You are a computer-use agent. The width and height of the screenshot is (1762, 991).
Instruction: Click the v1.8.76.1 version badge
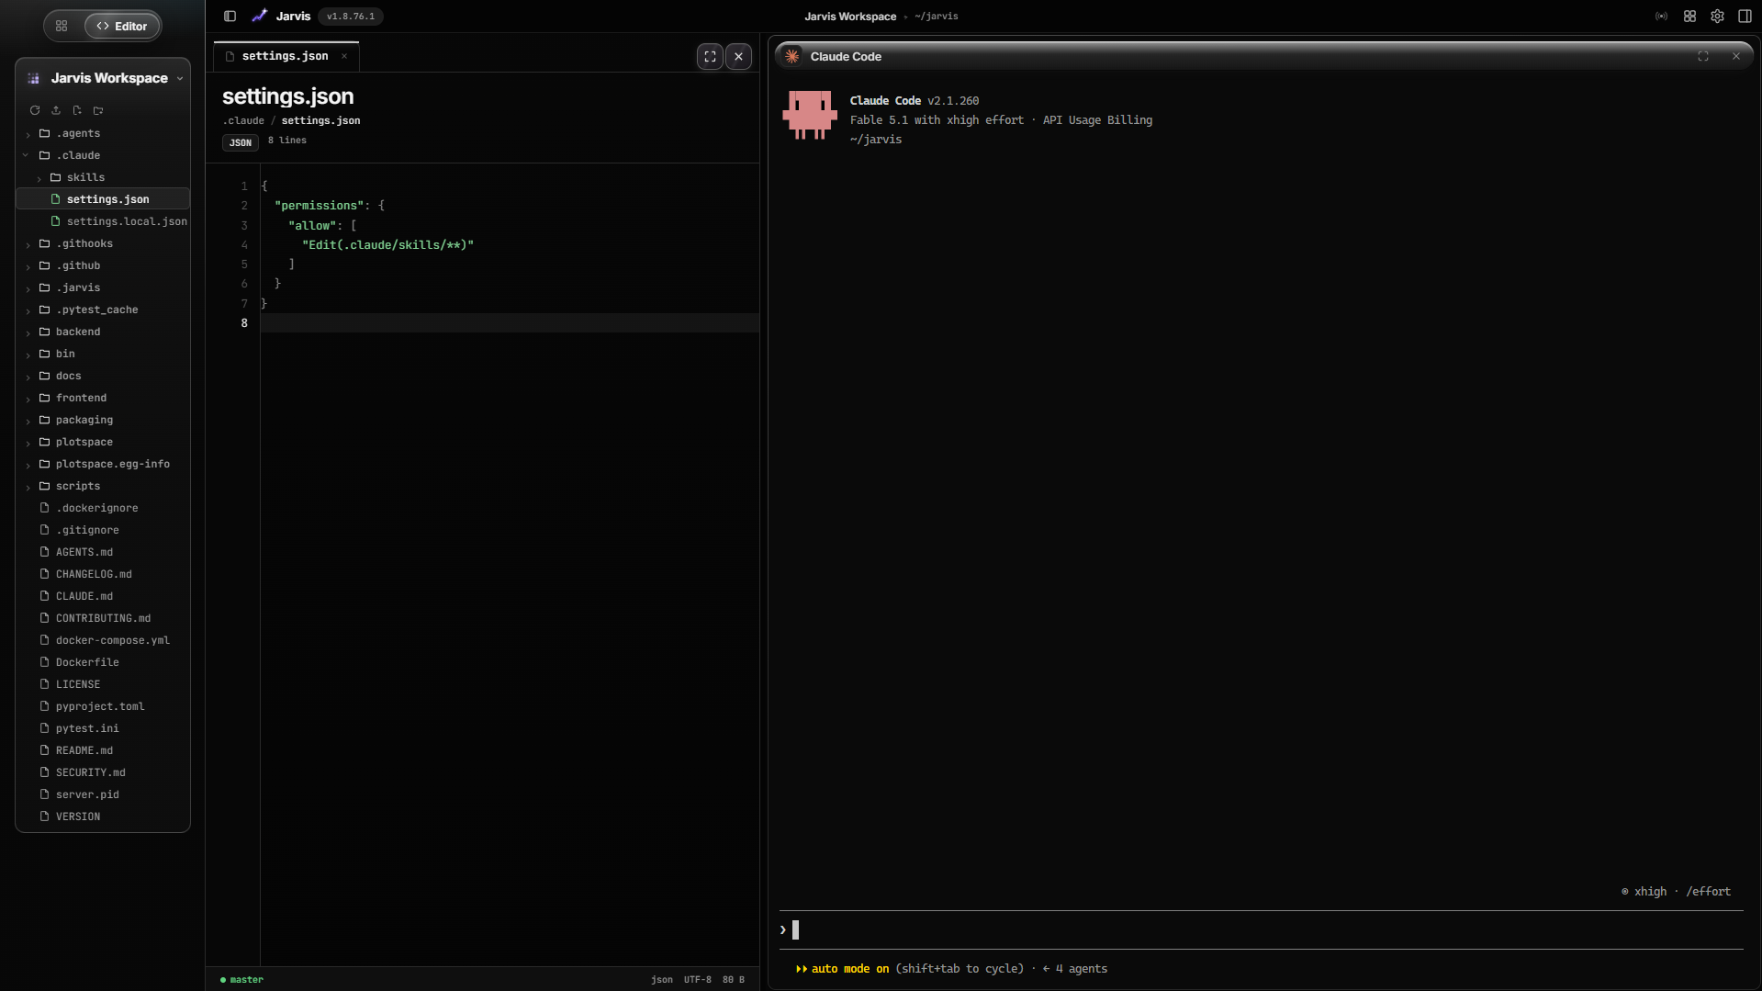point(351,16)
